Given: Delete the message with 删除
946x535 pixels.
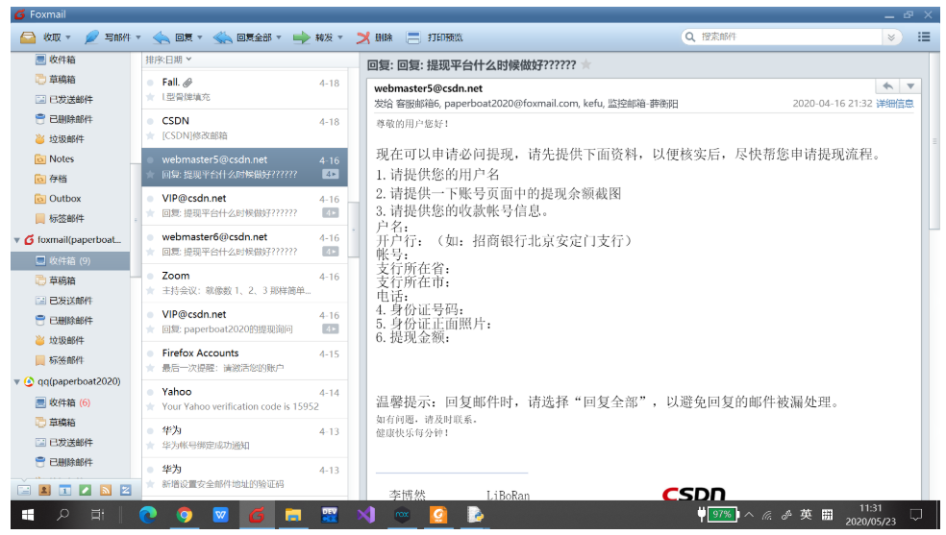Looking at the screenshot, I should [x=374, y=37].
